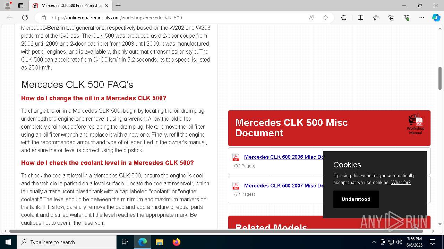Viewport: 444px width, 249px height.
Task: Click the scroll down arrow of page
Action: pos(440,224)
